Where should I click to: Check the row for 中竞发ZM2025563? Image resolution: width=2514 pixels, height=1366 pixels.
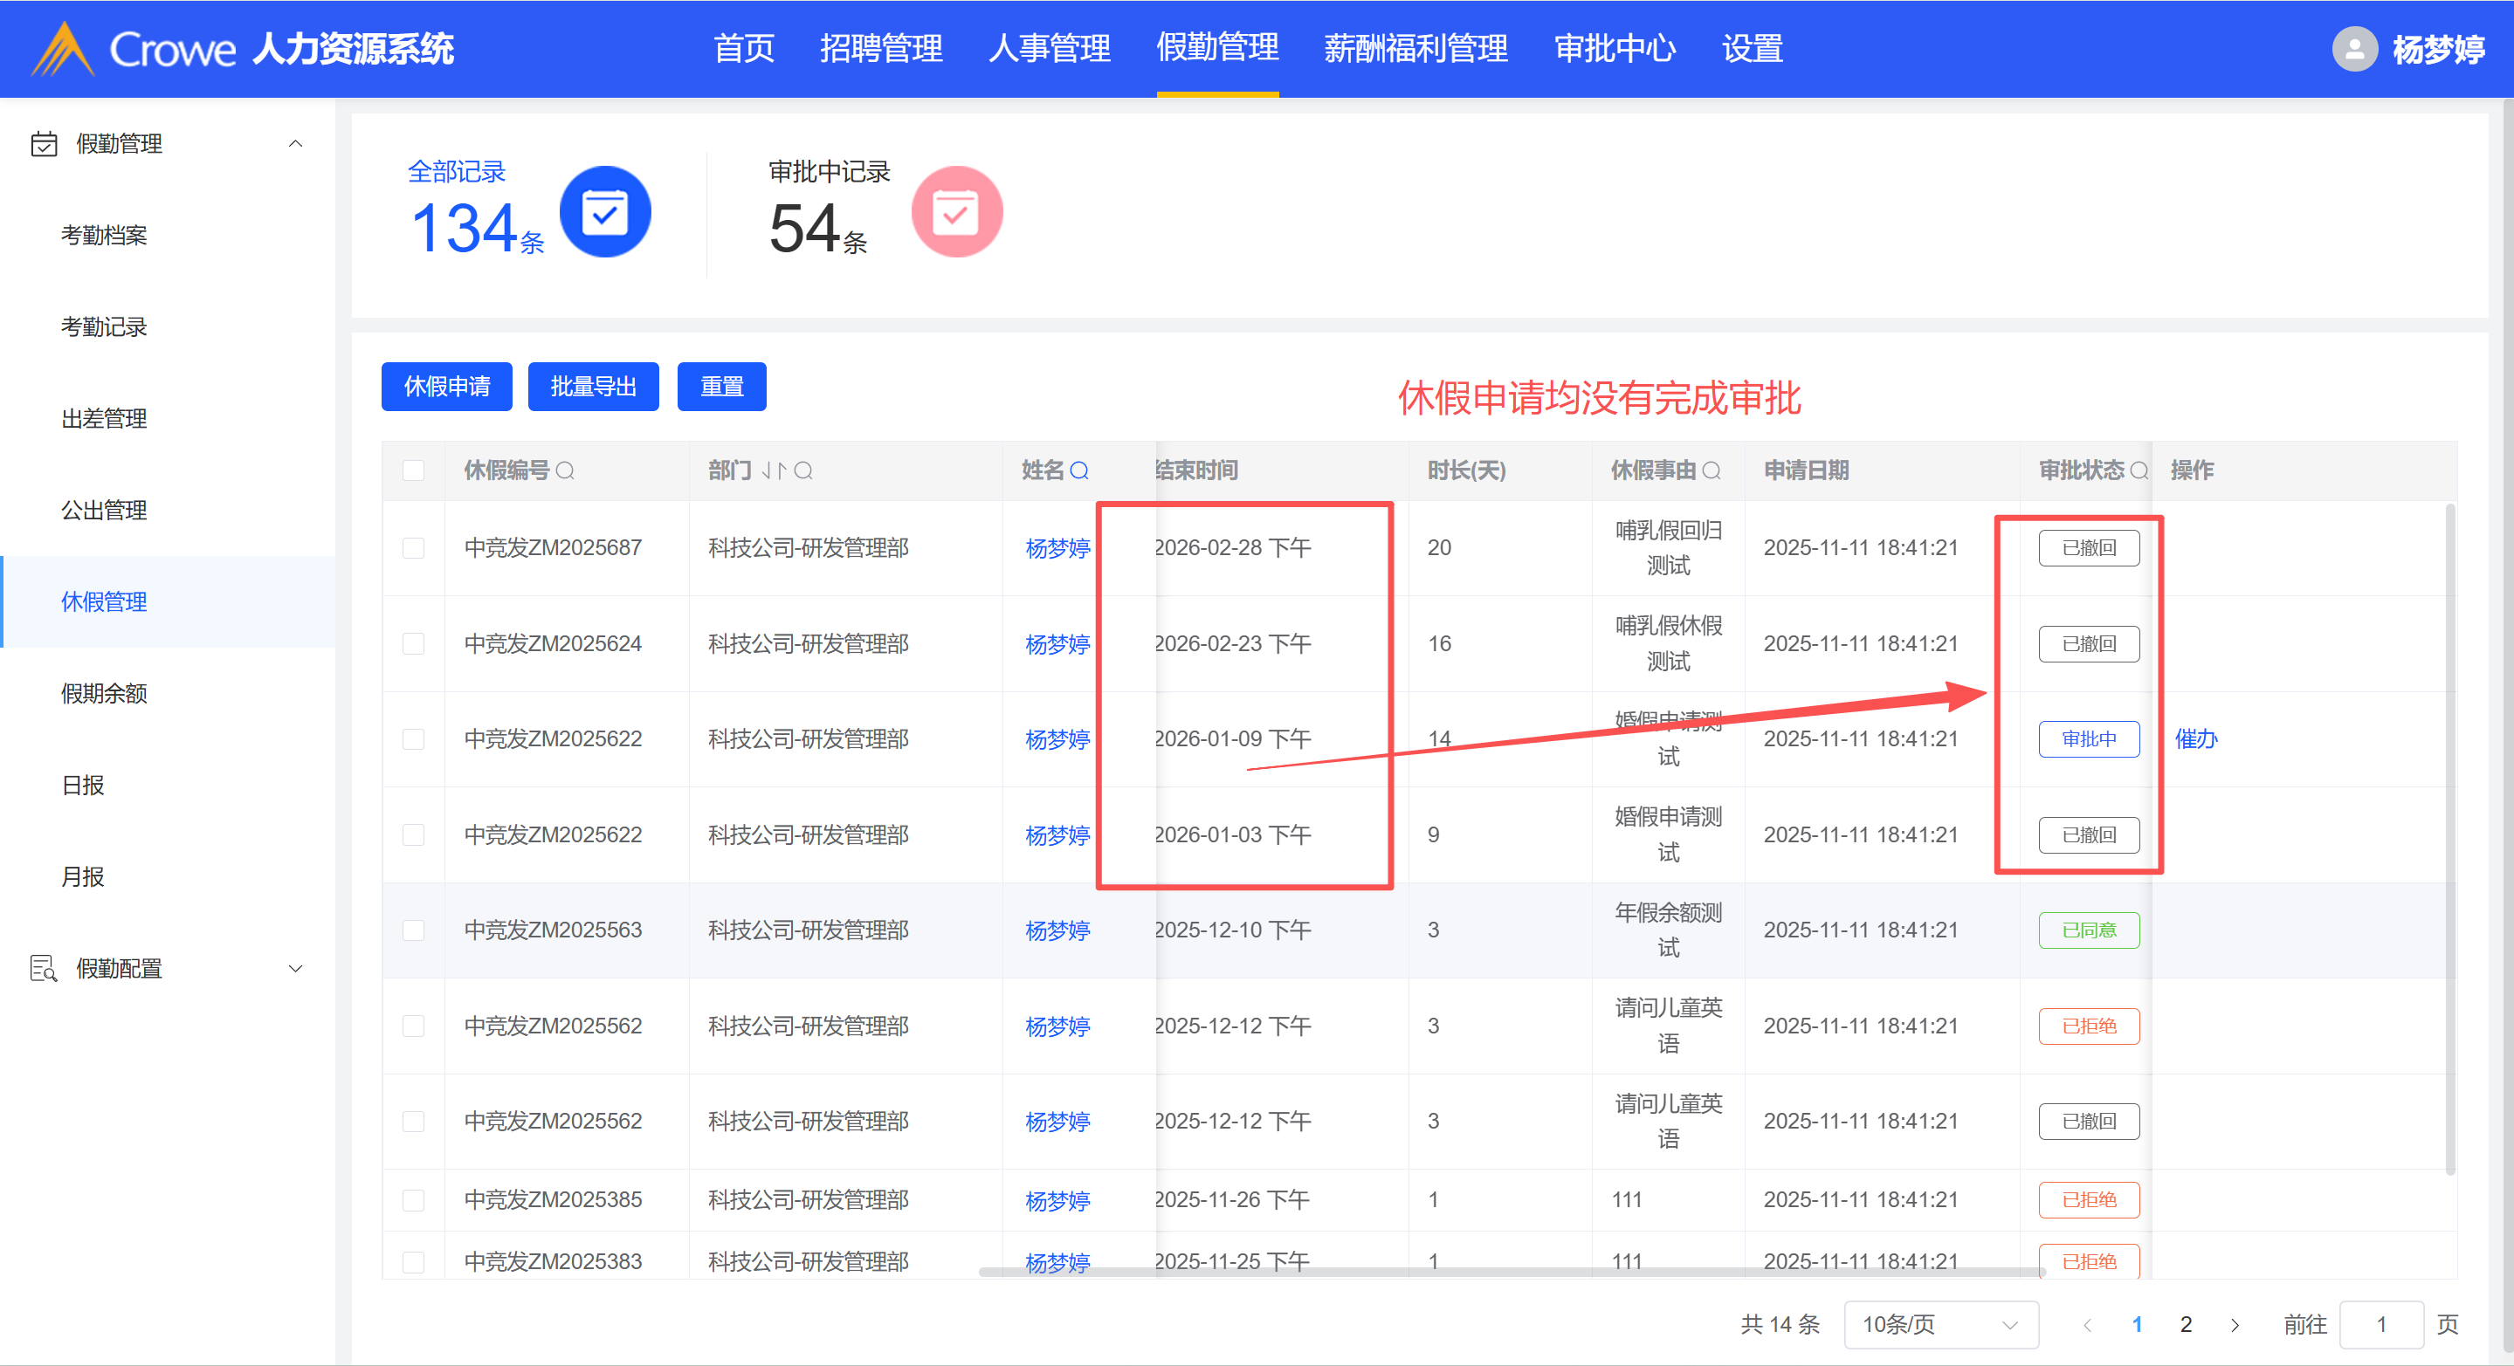point(414,930)
